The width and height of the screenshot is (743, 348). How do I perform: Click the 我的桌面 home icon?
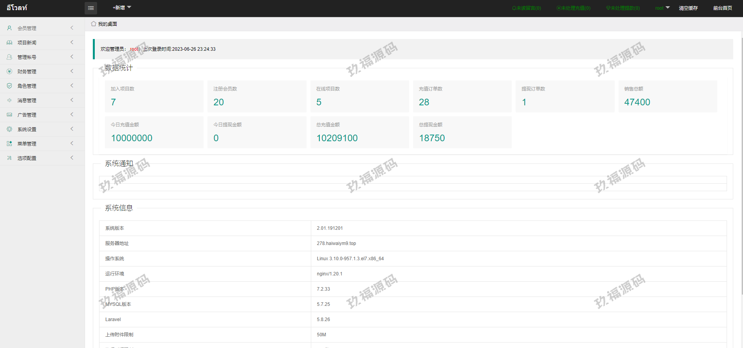[94, 24]
